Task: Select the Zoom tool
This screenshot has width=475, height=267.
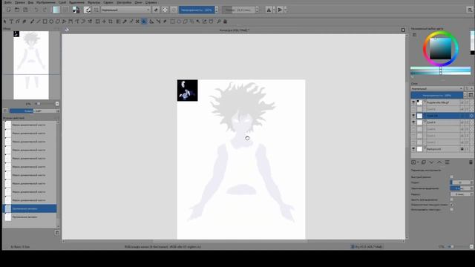Action: (x=219, y=22)
